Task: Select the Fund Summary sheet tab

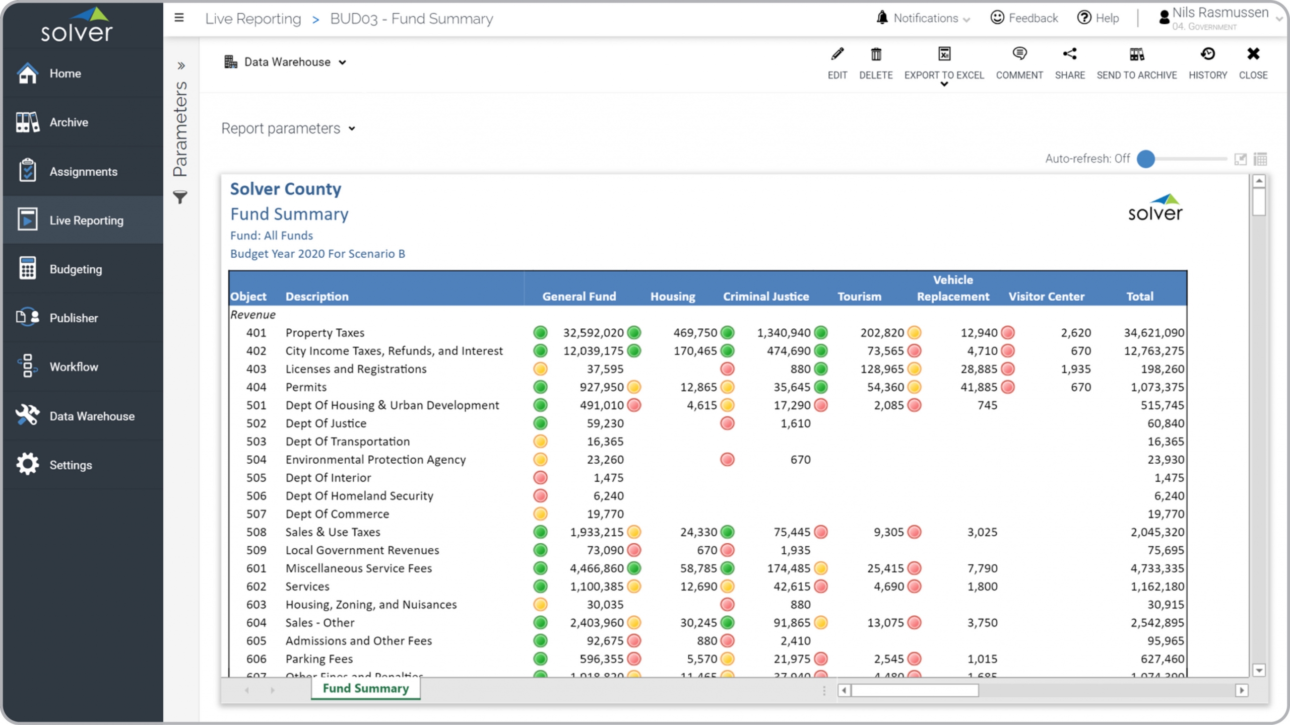Action: coord(365,688)
